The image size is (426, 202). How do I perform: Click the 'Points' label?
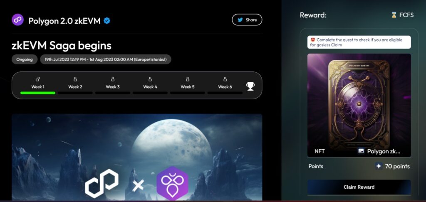[316, 166]
